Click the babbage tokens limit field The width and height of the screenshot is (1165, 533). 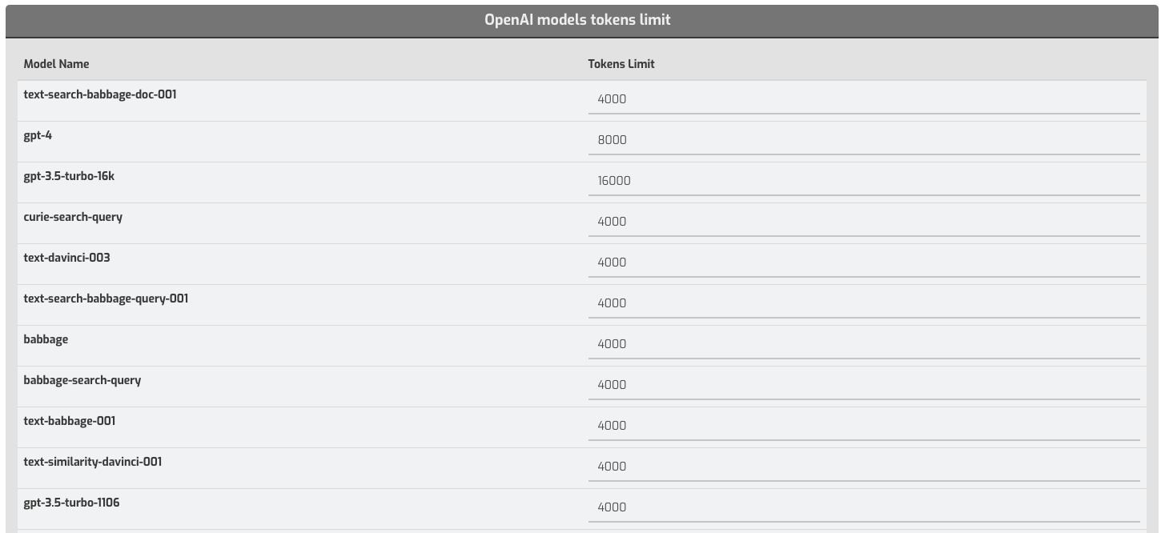tap(863, 344)
